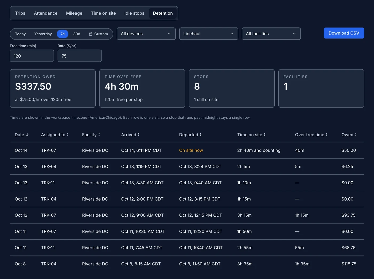The height and width of the screenshot is (279, 374).
Task: Sort by the Facility column
Action: click(x=91, y=135)
